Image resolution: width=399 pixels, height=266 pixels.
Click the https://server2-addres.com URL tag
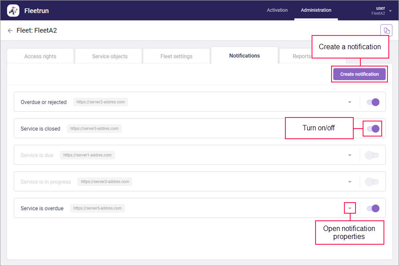pos(100,102)
